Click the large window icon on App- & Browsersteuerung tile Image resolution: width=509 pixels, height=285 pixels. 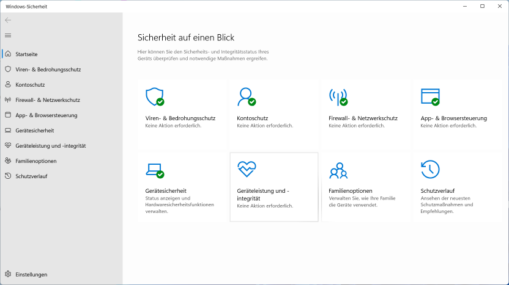pos(430,96)
